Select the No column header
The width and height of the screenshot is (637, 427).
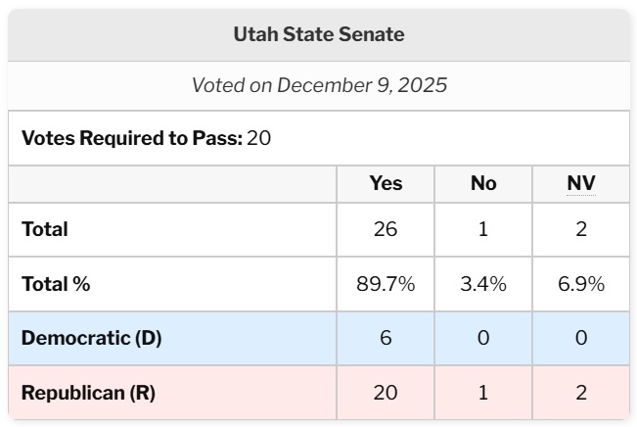tap(483, 183)
